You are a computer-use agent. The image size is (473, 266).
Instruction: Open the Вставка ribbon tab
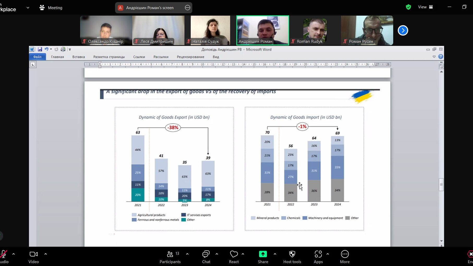point(79,57)
